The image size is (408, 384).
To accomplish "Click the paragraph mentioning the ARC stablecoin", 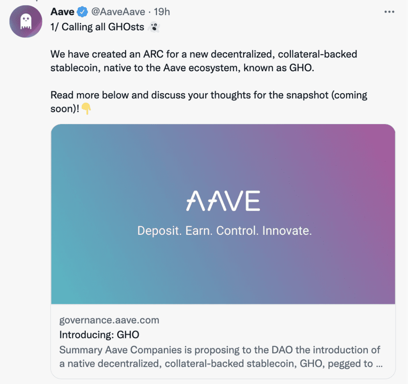I will 204,61.
